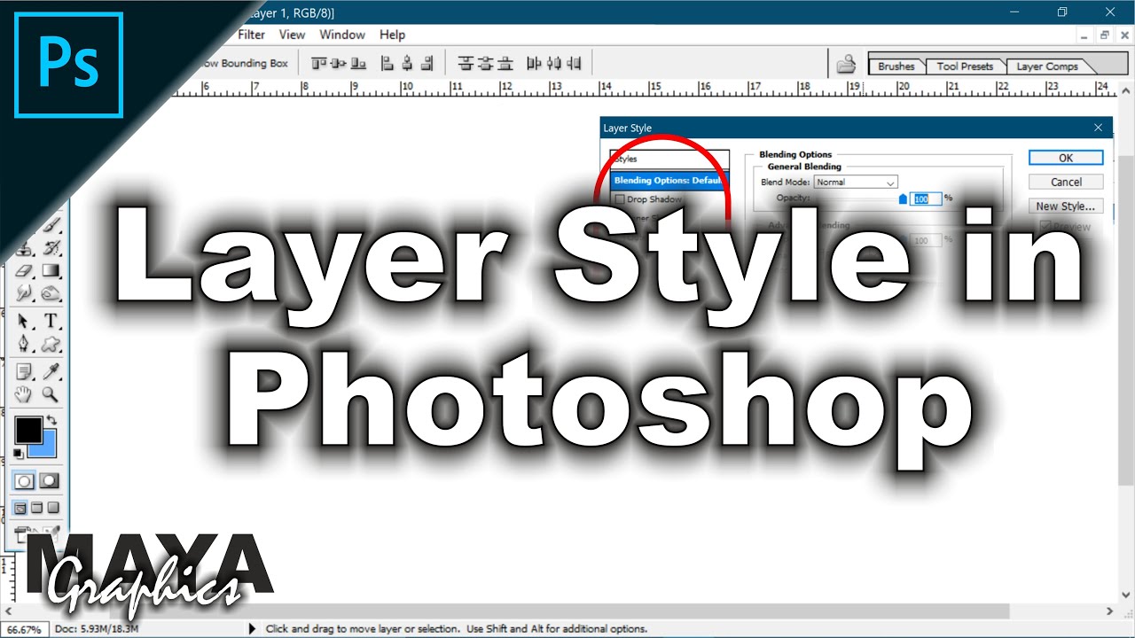Click the New Style... button
The image size is (1135, 638).
[x=1066, y=206]
